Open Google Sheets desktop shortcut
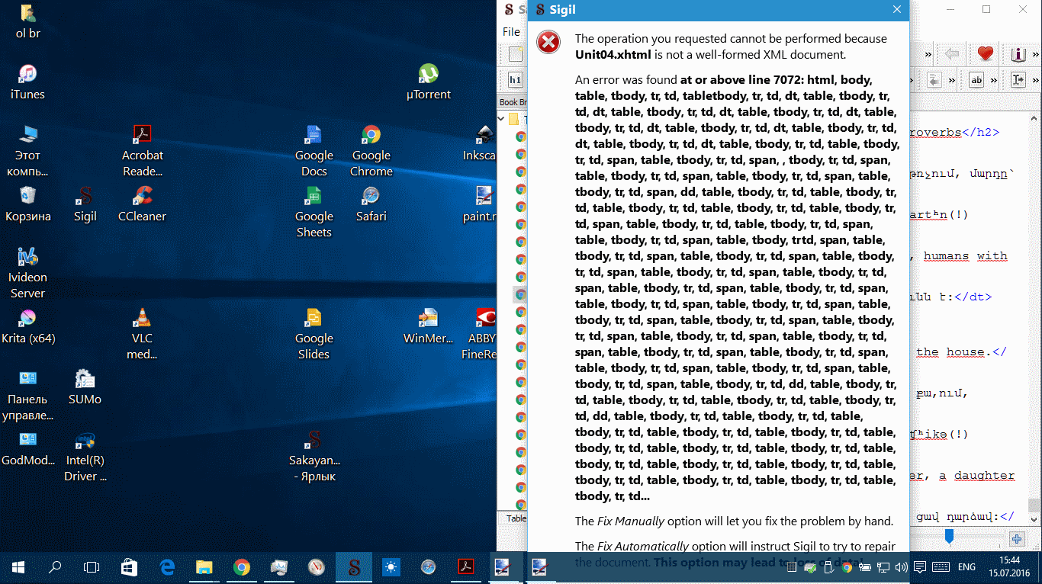 (314, 212)
